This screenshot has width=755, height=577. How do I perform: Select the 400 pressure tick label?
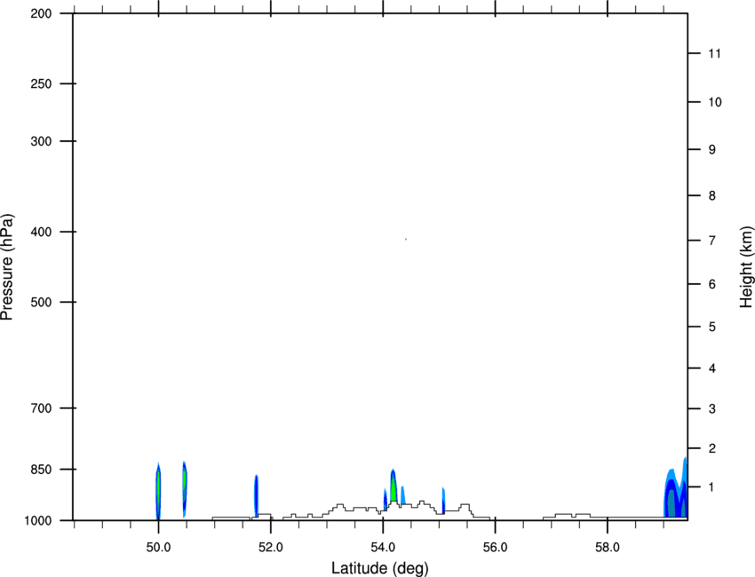tap(41, 232)
